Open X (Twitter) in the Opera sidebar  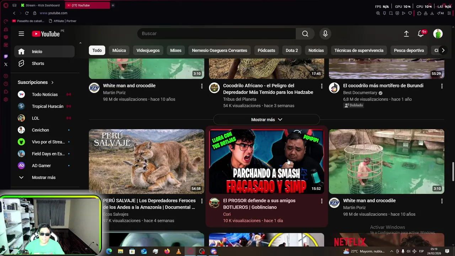pos(6,64)
